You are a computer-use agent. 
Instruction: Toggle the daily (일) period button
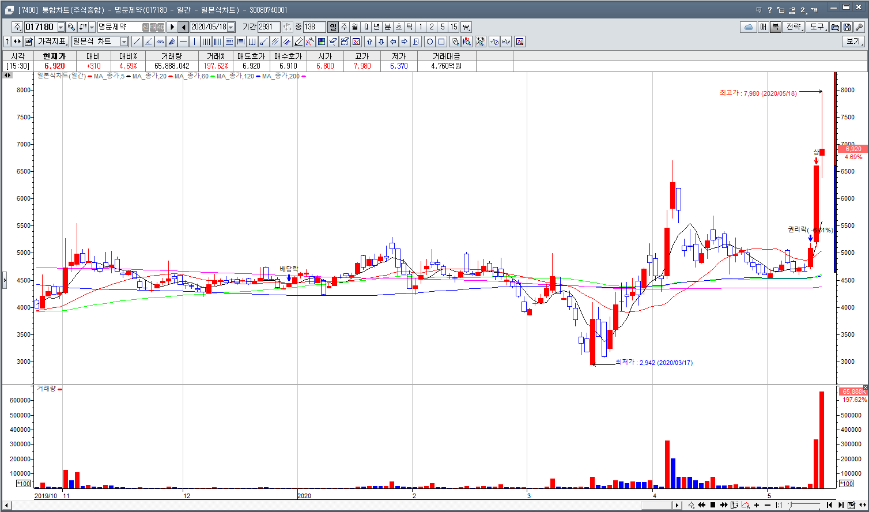coord(333,27)
